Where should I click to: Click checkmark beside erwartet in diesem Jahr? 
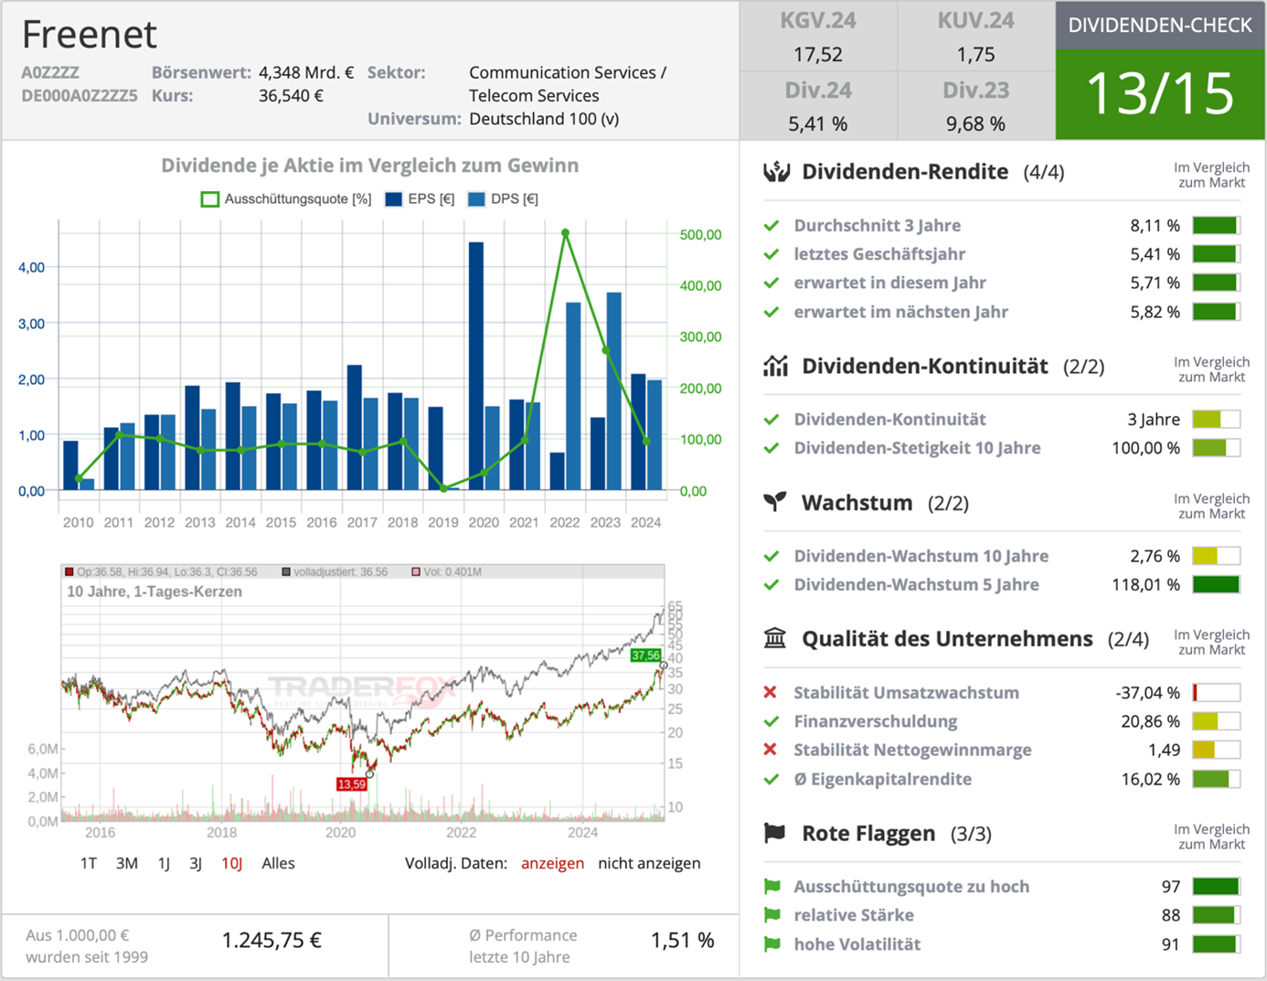772,283
